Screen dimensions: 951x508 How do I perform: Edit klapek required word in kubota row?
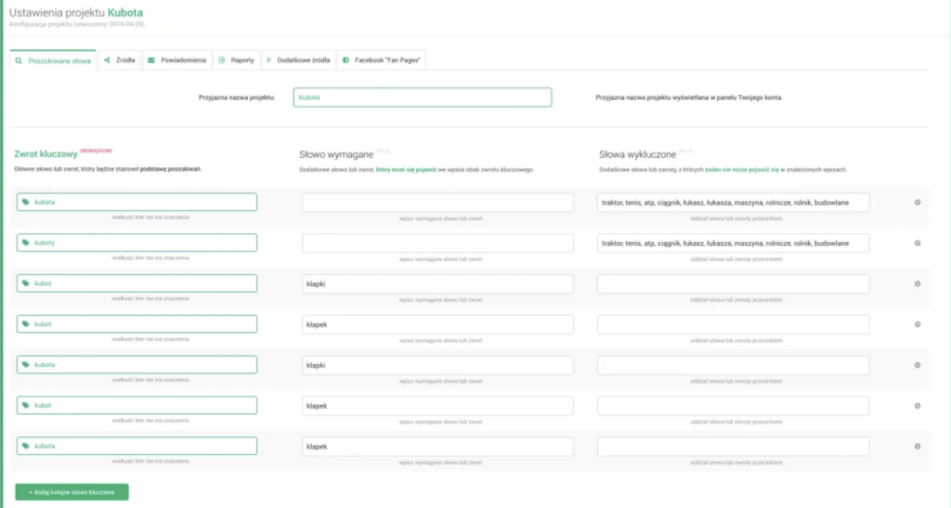click(437, 446)
